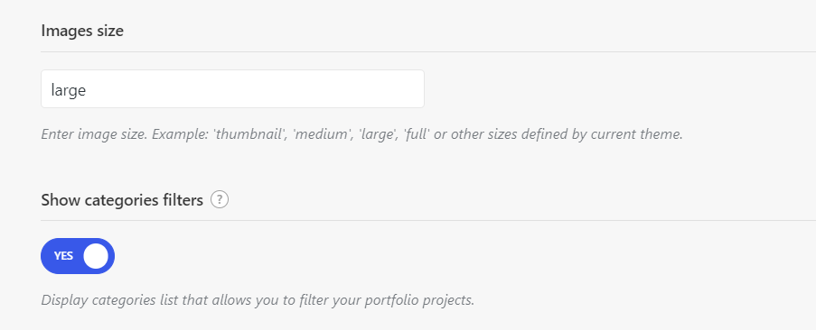Click the quoted 'large' example in hint

376,134
